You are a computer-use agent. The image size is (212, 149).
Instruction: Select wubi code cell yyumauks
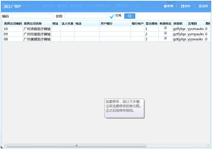tap(196, 29)
